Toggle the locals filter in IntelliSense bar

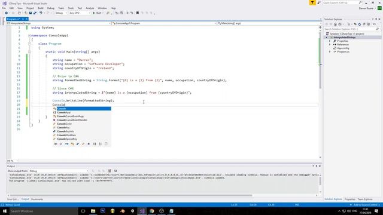pos(56,144)
